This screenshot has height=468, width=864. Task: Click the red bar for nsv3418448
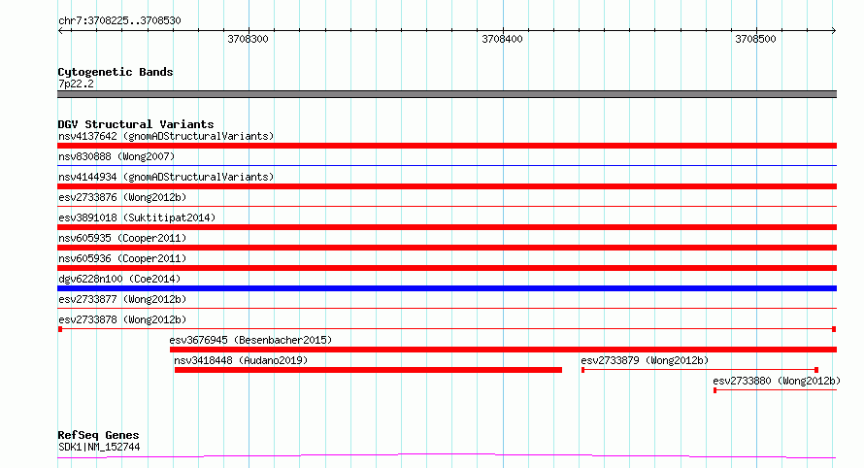pos(368,370)
